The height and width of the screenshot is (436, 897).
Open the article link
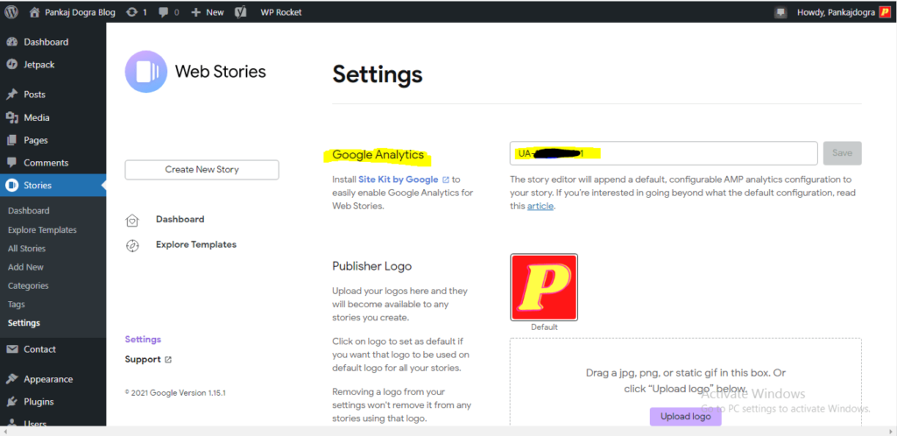click(540, 206)
